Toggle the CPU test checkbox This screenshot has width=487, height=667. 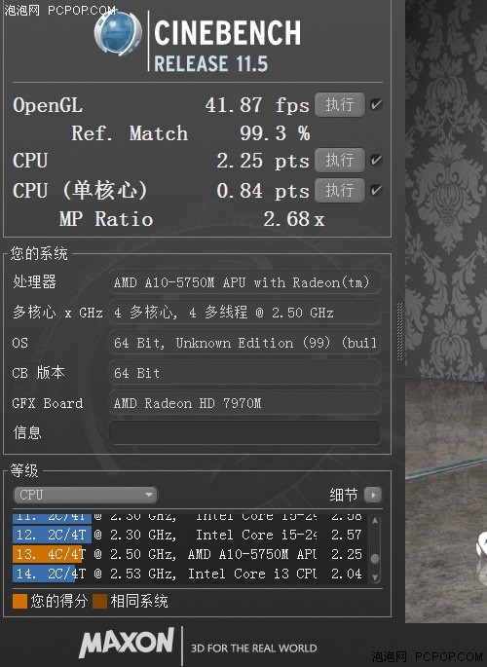(376, 161)
